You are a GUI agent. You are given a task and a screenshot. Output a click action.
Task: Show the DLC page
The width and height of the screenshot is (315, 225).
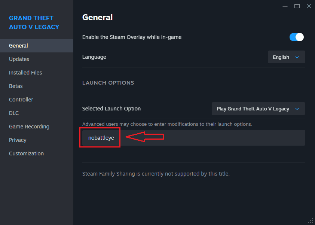point(14,113)
